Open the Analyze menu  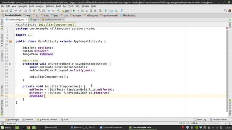tap(40, 6)
